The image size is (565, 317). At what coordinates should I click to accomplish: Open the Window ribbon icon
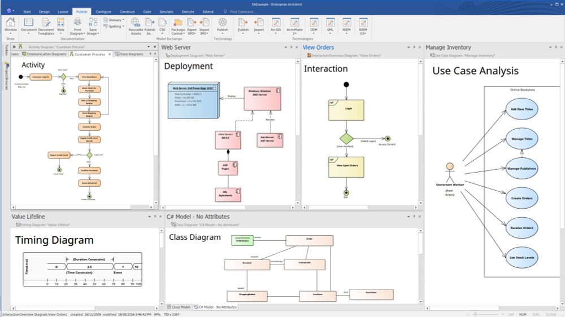(10, 25)
